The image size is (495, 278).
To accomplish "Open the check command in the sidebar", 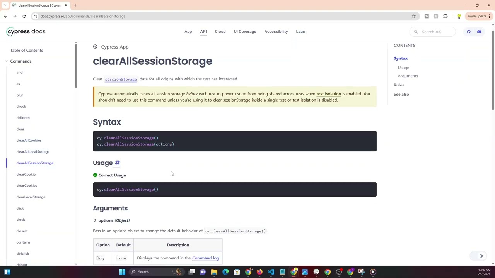I will 21,107.
